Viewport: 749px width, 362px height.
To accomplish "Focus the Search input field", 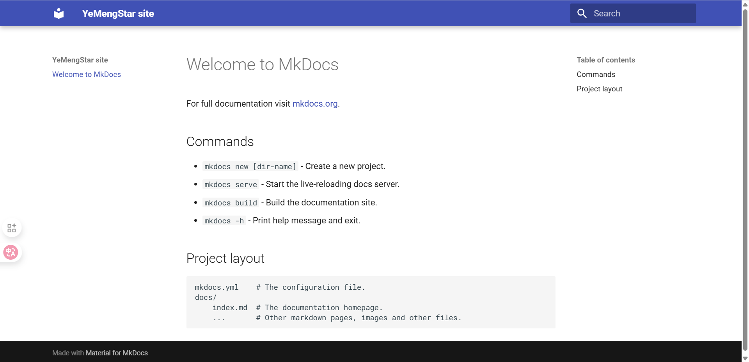I will (x=633, y=13).
